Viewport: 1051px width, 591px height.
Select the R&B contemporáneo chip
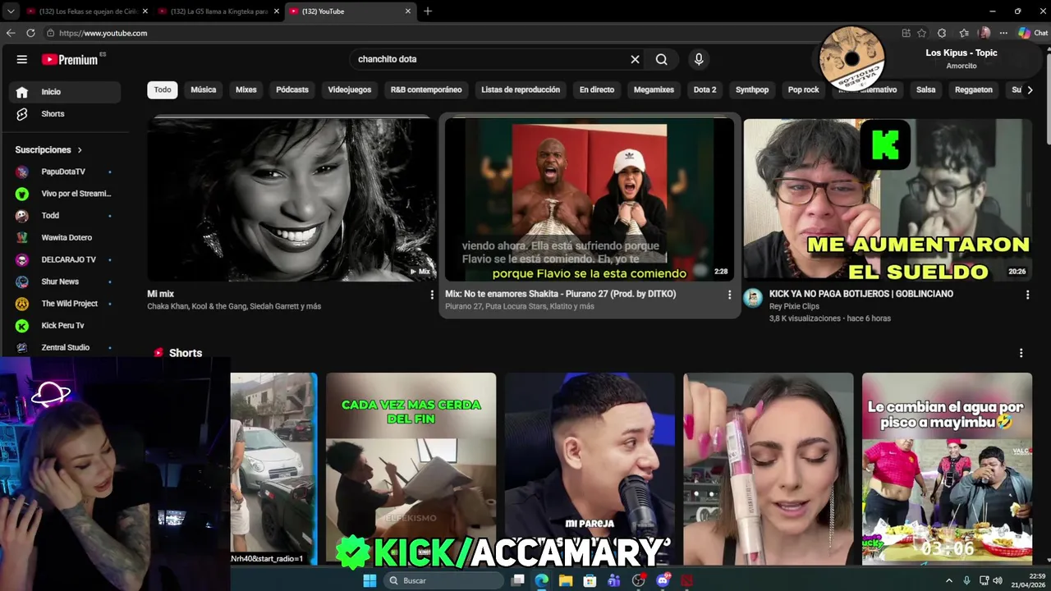[426, 89]
